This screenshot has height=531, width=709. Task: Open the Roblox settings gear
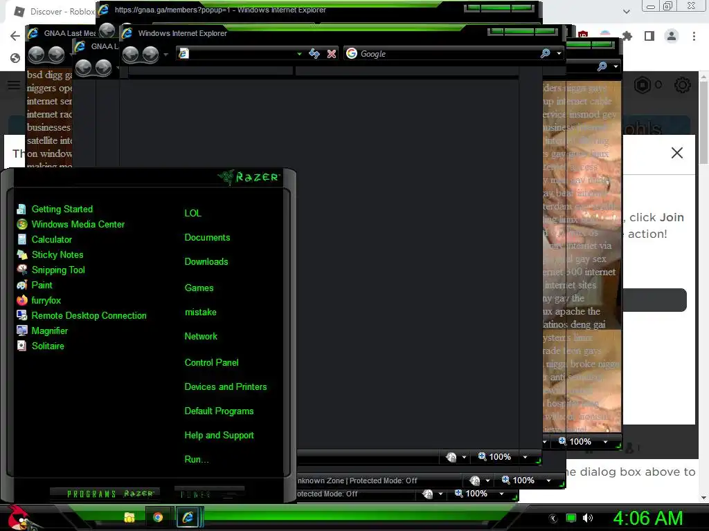pos(682,85)
